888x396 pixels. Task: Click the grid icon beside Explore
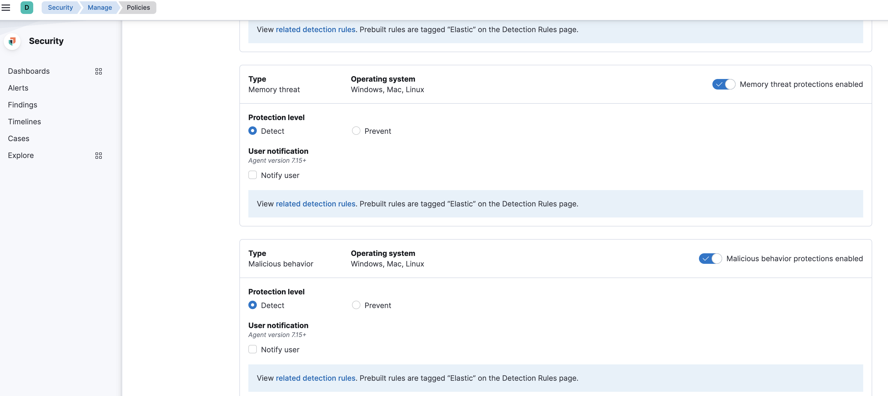[x=98, y=156]
